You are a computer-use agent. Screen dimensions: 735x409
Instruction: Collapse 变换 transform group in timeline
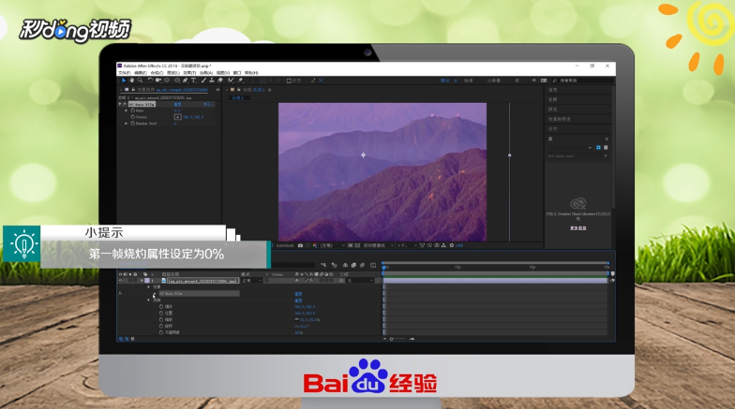[148, 299]
